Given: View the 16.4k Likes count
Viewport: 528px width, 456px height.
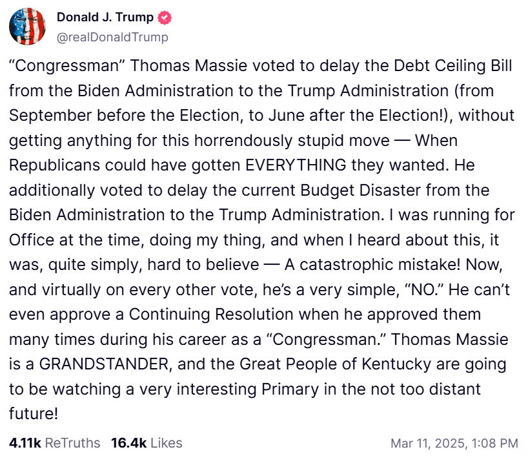Looking at the screenshot, I should 128,442.
